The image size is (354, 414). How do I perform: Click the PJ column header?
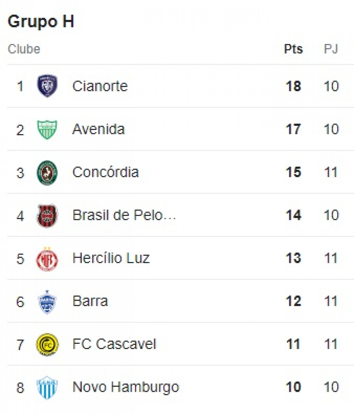click(x=331, y=49)
